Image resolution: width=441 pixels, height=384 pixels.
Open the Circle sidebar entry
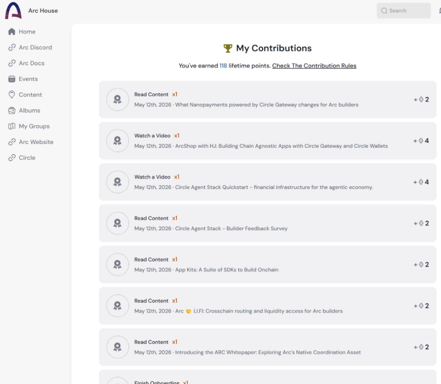click(x=22, y=158)
